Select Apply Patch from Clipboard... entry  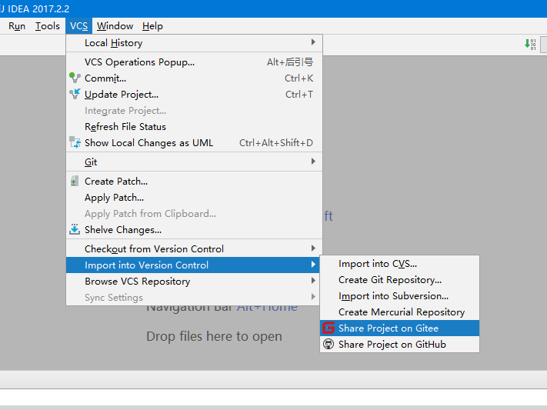(194, 213)
